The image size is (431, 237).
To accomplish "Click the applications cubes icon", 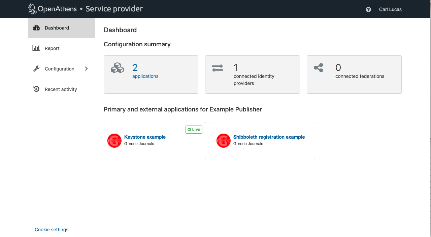I will pos(117,68).
